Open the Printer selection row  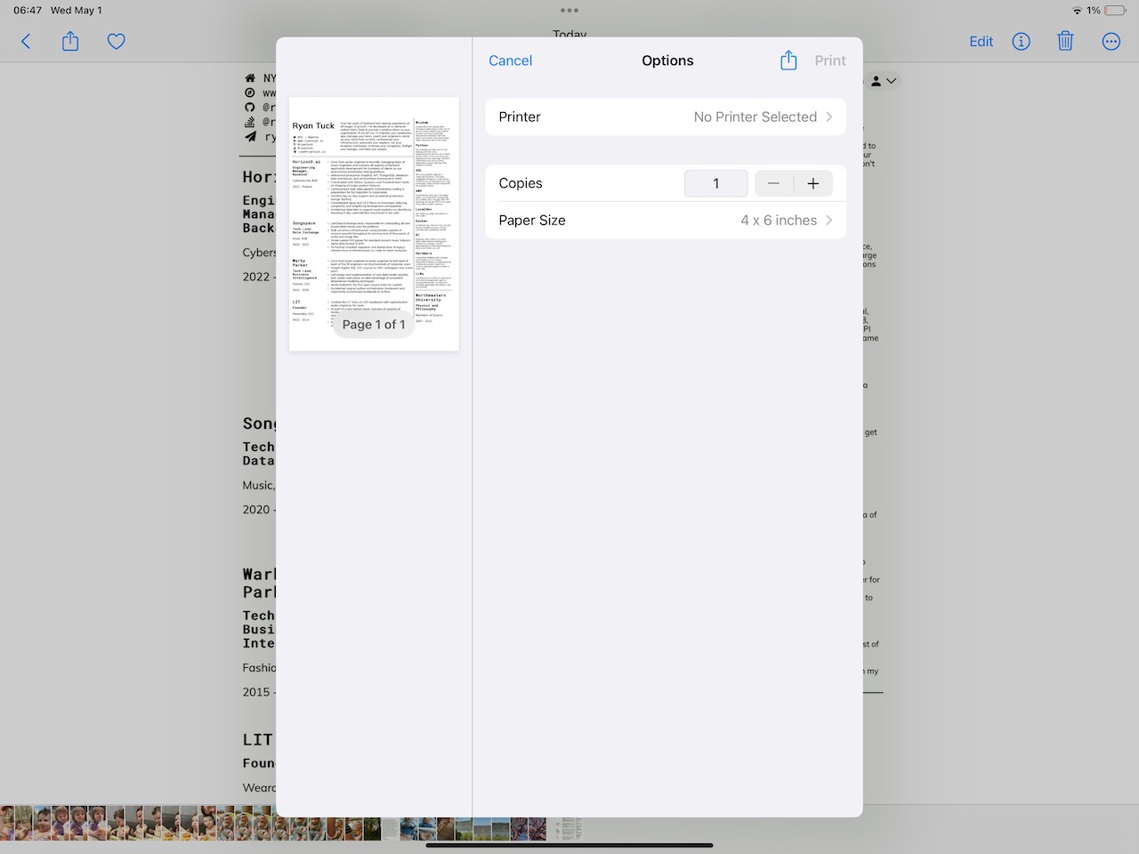pyautogui.click(x=665, y=117)
